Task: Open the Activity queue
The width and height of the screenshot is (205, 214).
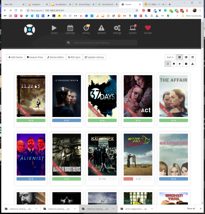Action: tap(86, 30)
